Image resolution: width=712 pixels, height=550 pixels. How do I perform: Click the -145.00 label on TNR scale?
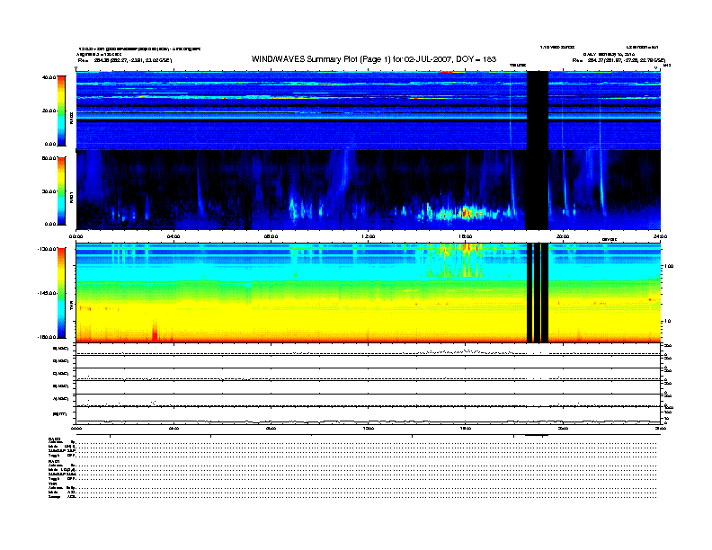pos(48,293)
